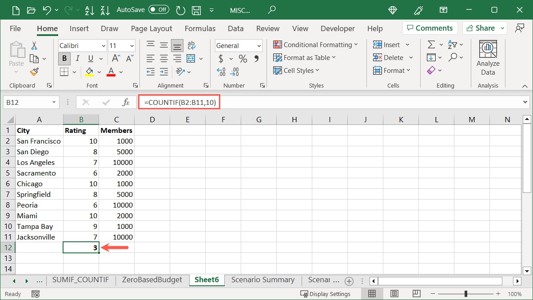Select Page Layout view in status bar
The width and height of the screenshot is (533, 300).
394,293
